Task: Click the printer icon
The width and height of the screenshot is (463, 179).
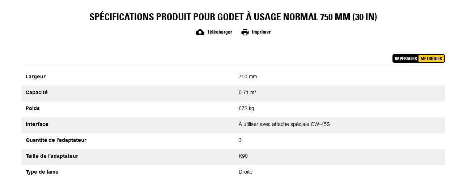Action: [x=245, y=32]
